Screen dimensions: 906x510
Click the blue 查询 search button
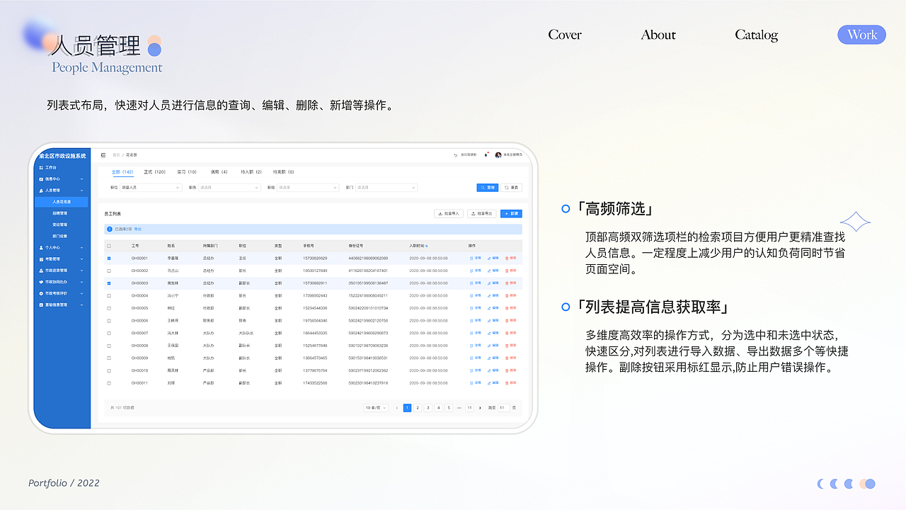487,188
